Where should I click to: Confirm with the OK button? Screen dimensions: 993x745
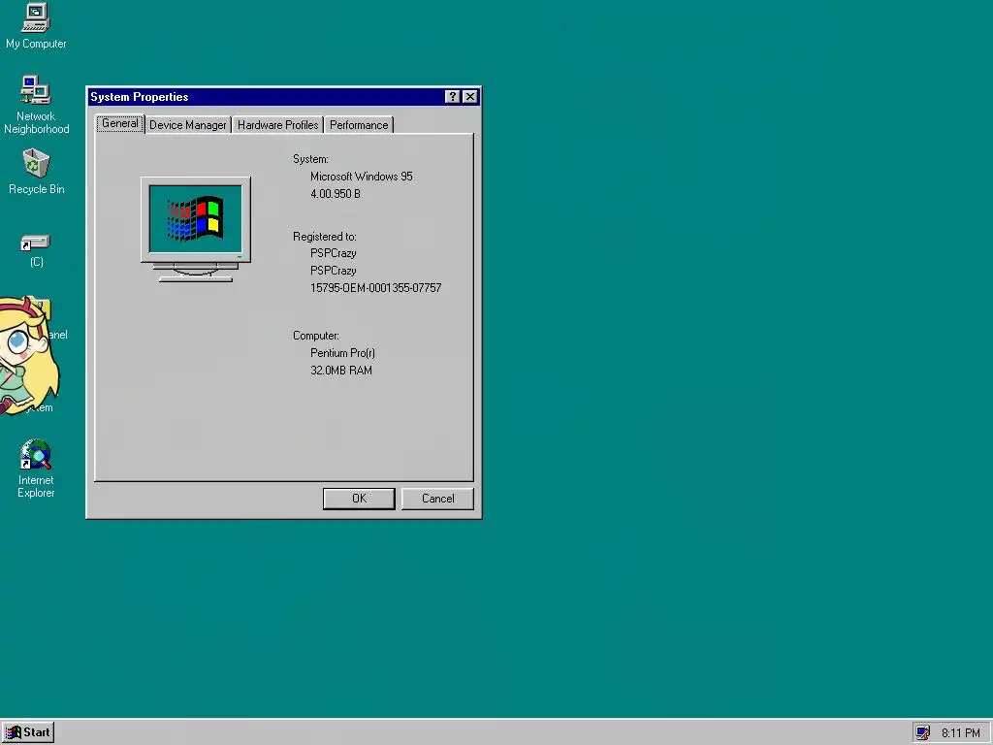pos(359,499)
